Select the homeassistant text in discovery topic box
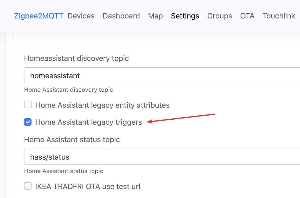Viewport: 300px width, 198px height. pyautogui.click(x=55, y=75)
